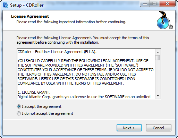The image size is (178, 138).
Task: Click the 'License Agreement' bold heading
Action: 30,16
